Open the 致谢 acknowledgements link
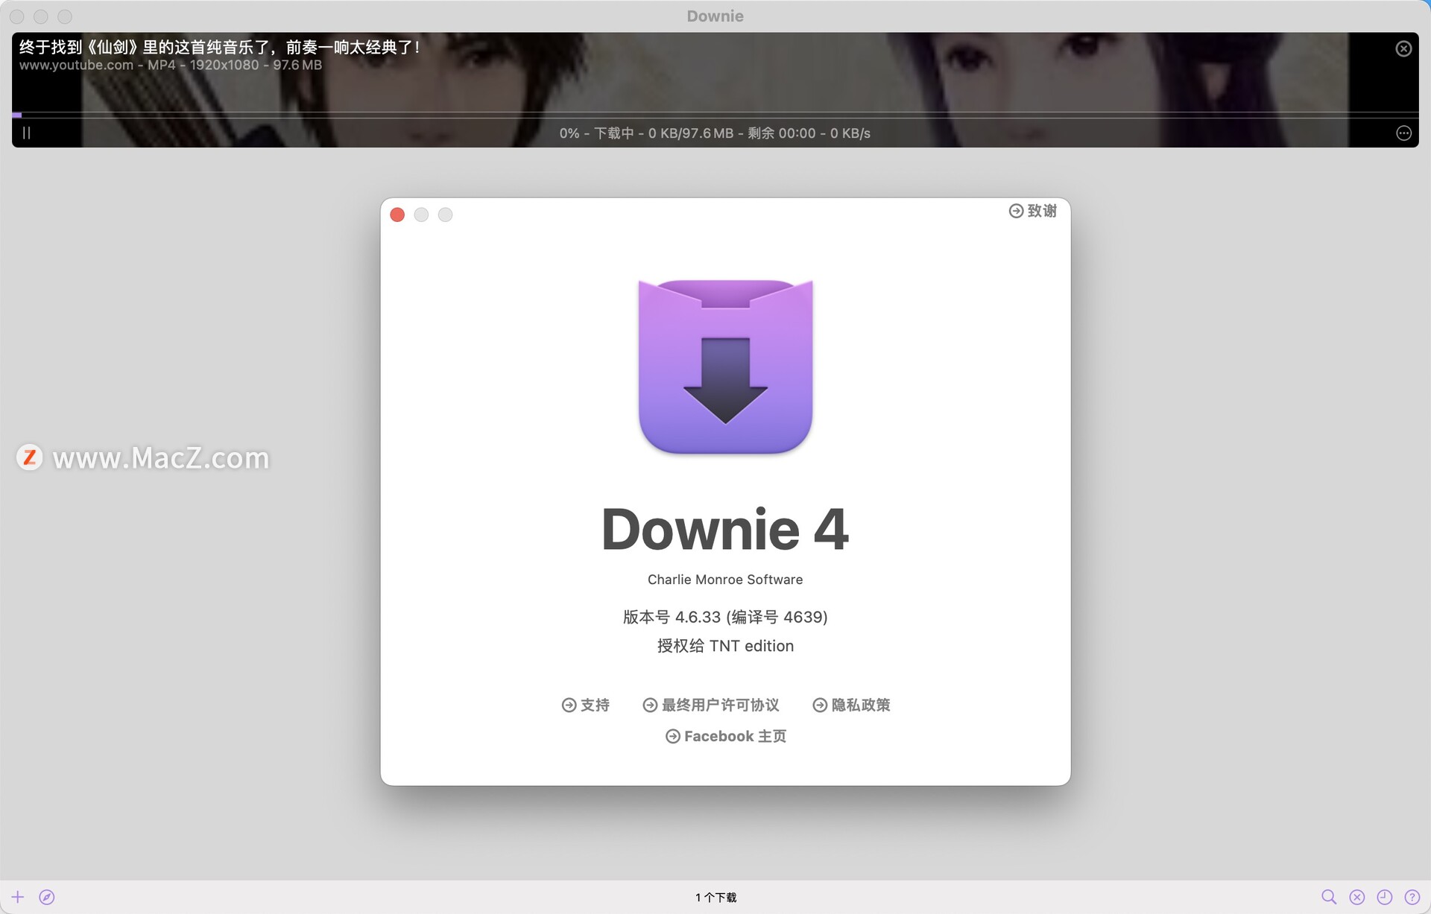The width and height of the screenshot is (1431, 914). (x=1033, y=211)
